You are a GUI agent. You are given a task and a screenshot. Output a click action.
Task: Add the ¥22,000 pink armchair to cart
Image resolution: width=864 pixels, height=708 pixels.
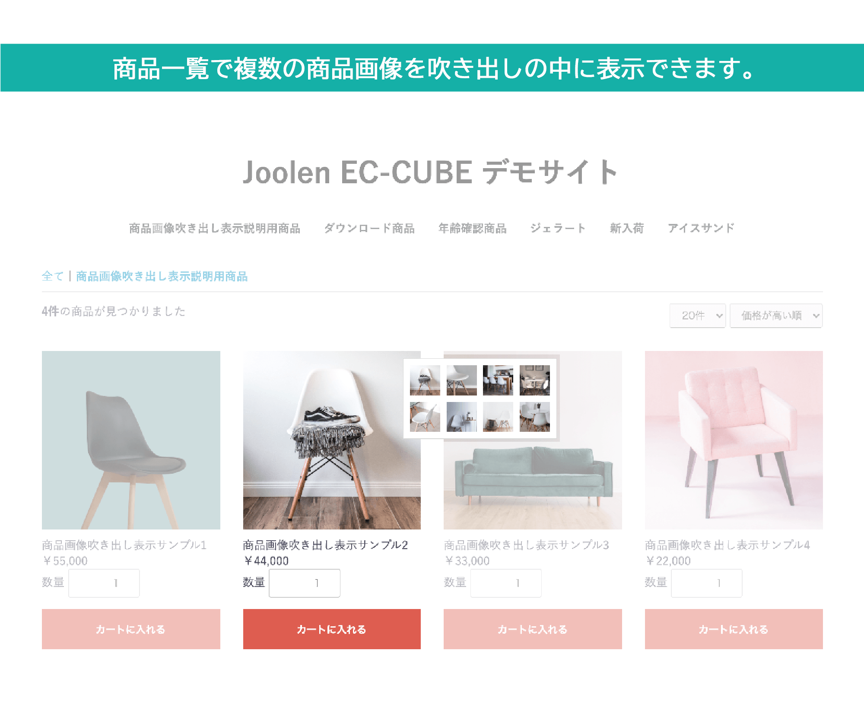coord(734,629)
